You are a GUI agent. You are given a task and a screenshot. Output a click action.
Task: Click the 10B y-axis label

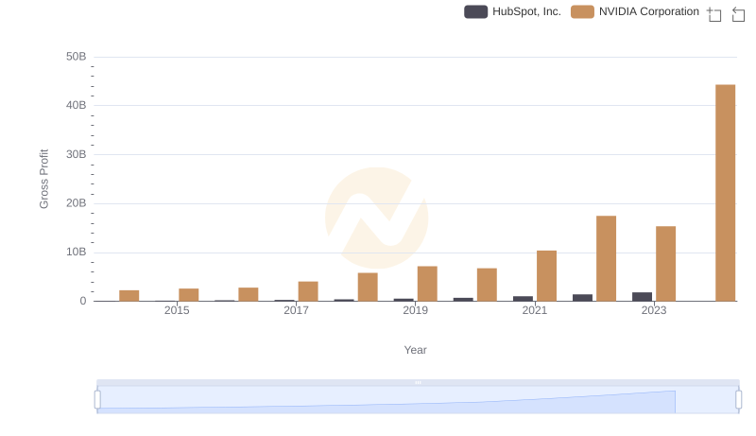[x=77, y=252]
